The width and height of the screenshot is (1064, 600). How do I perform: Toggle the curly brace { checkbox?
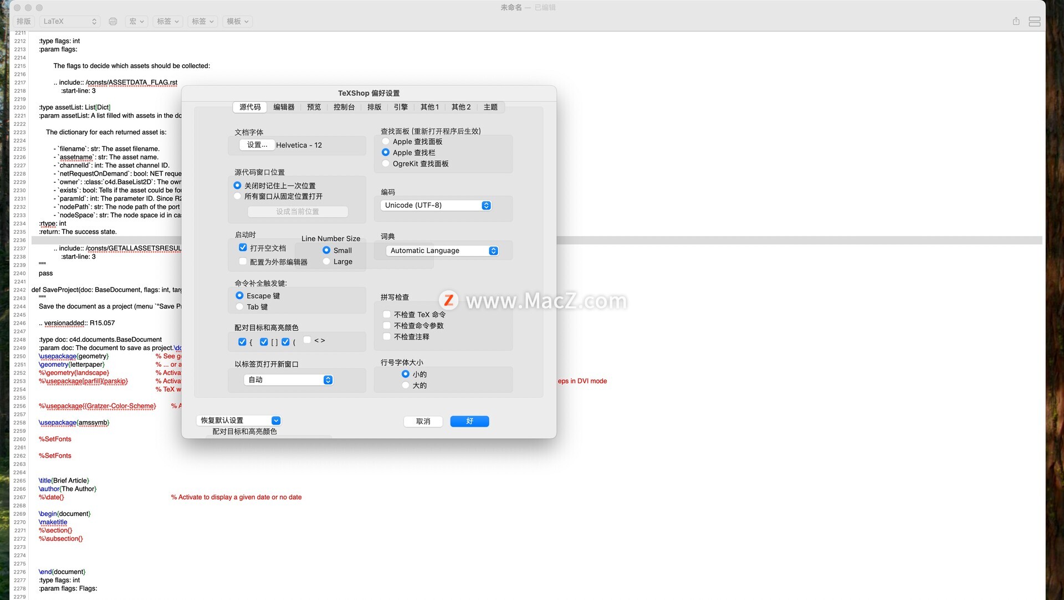point(242,342)
